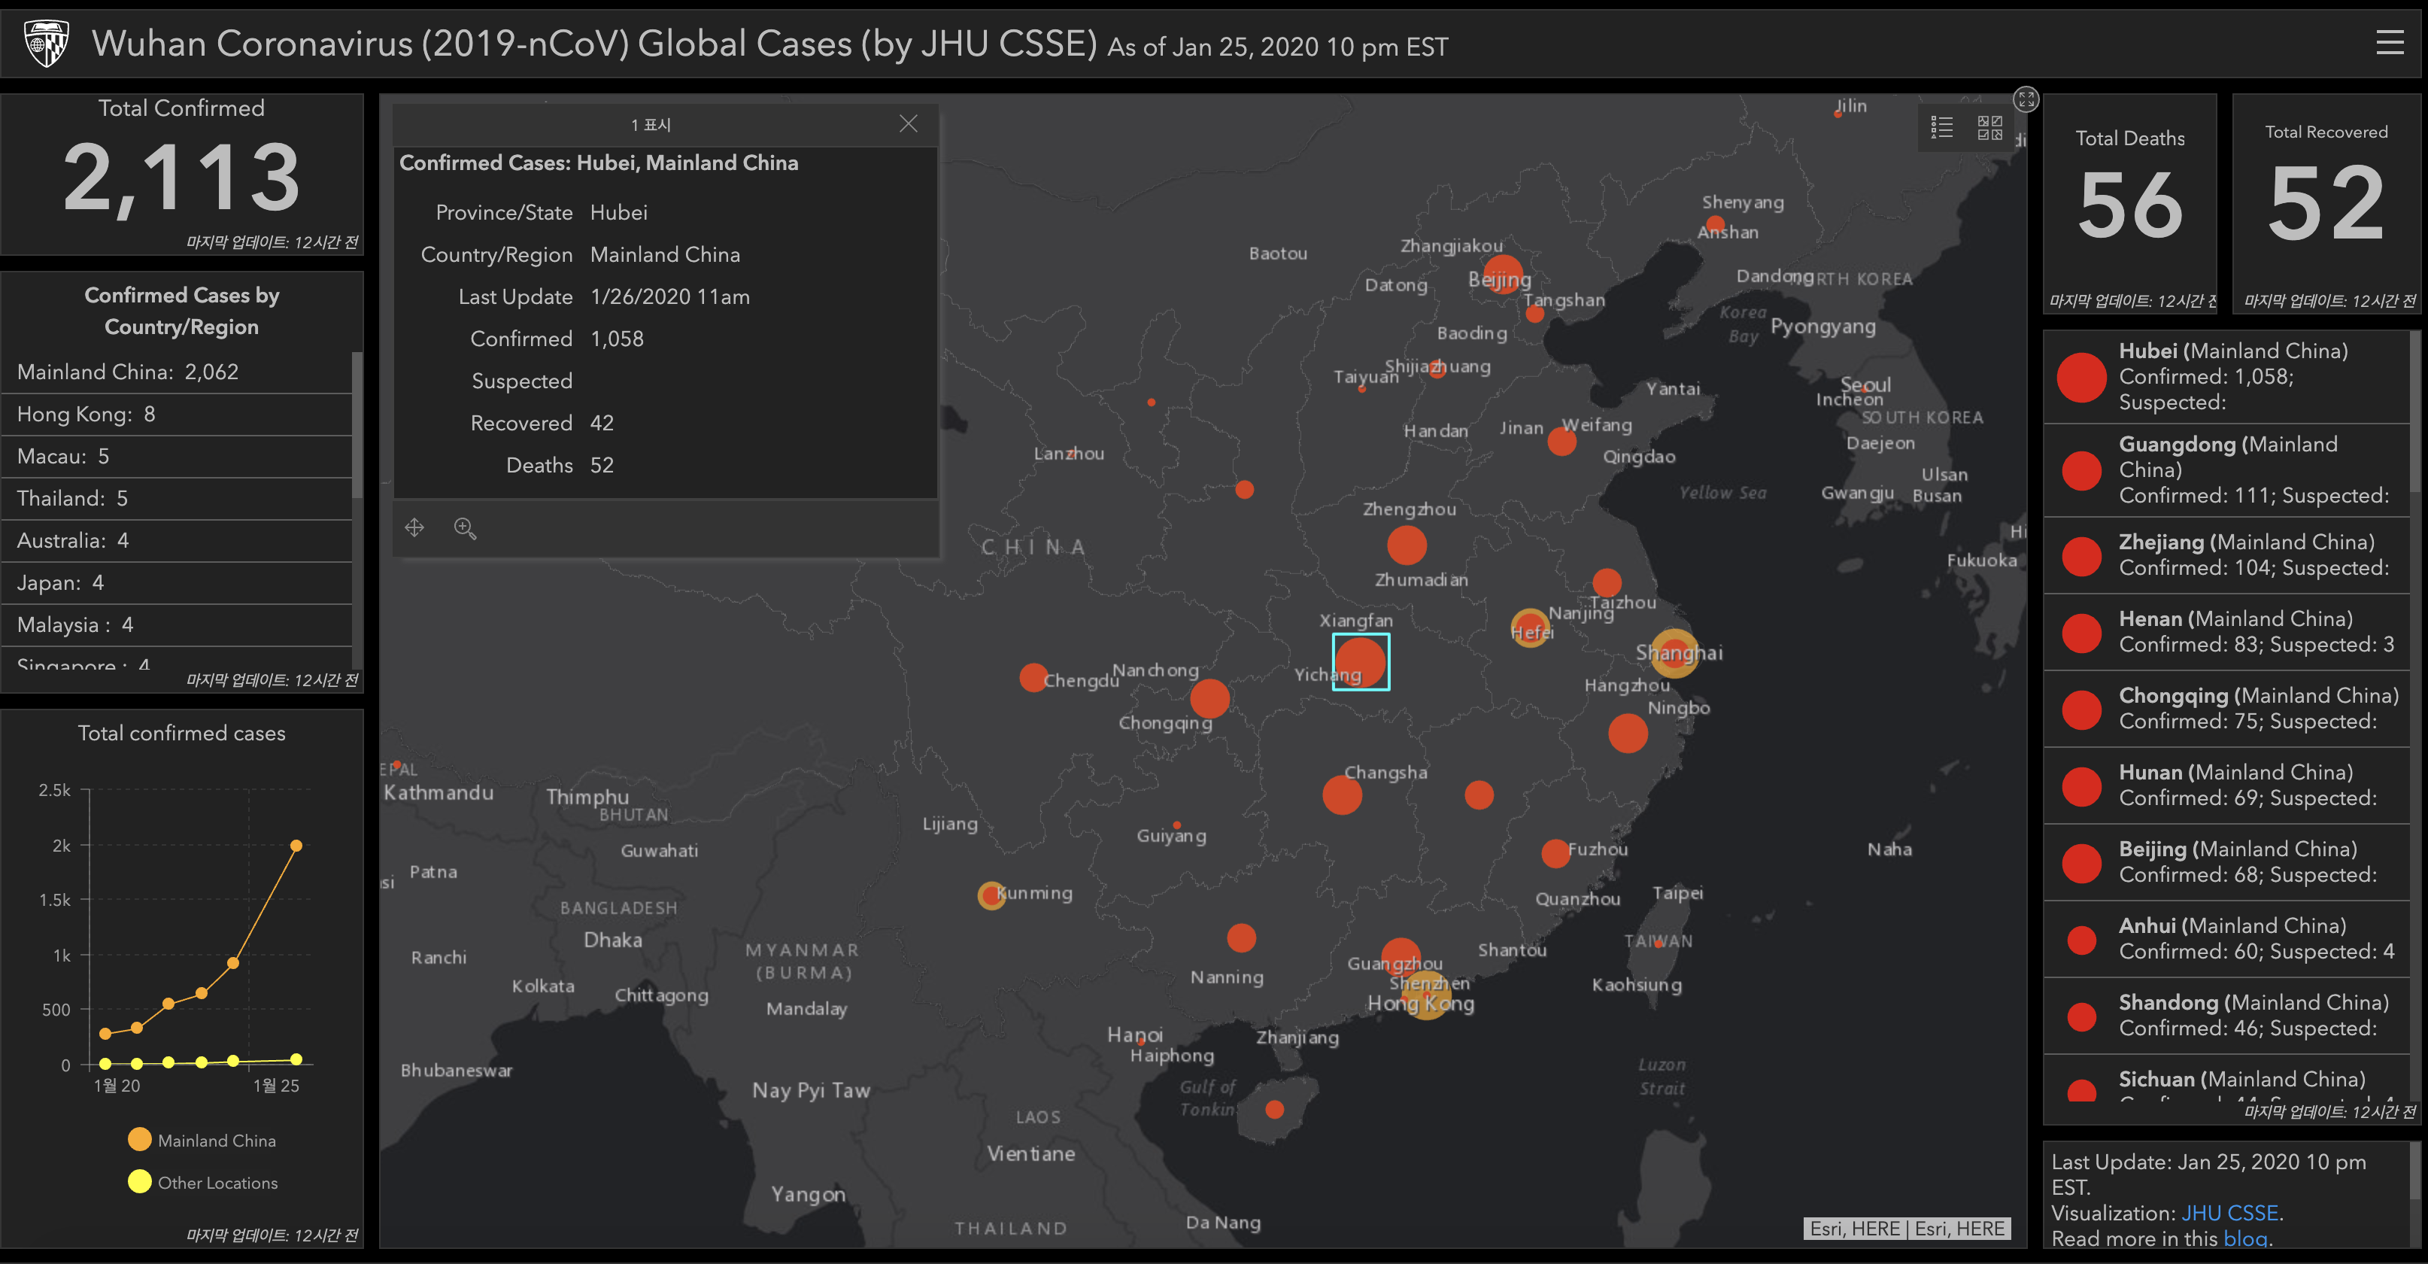
Task: Click the country list scrollbar
Action: coord(357,424)
